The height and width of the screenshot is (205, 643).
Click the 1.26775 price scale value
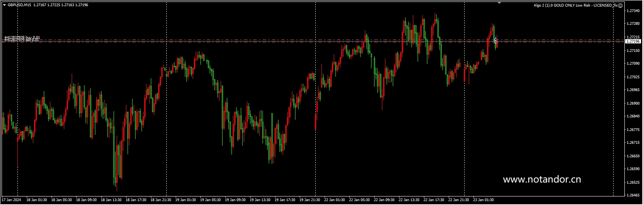pyautogui.click(x=633, y=129)
